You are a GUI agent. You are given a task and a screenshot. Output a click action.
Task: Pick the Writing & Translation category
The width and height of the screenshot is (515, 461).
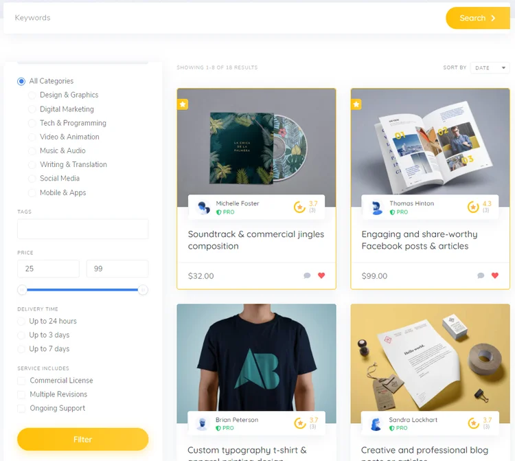click(x=32, y=165)
